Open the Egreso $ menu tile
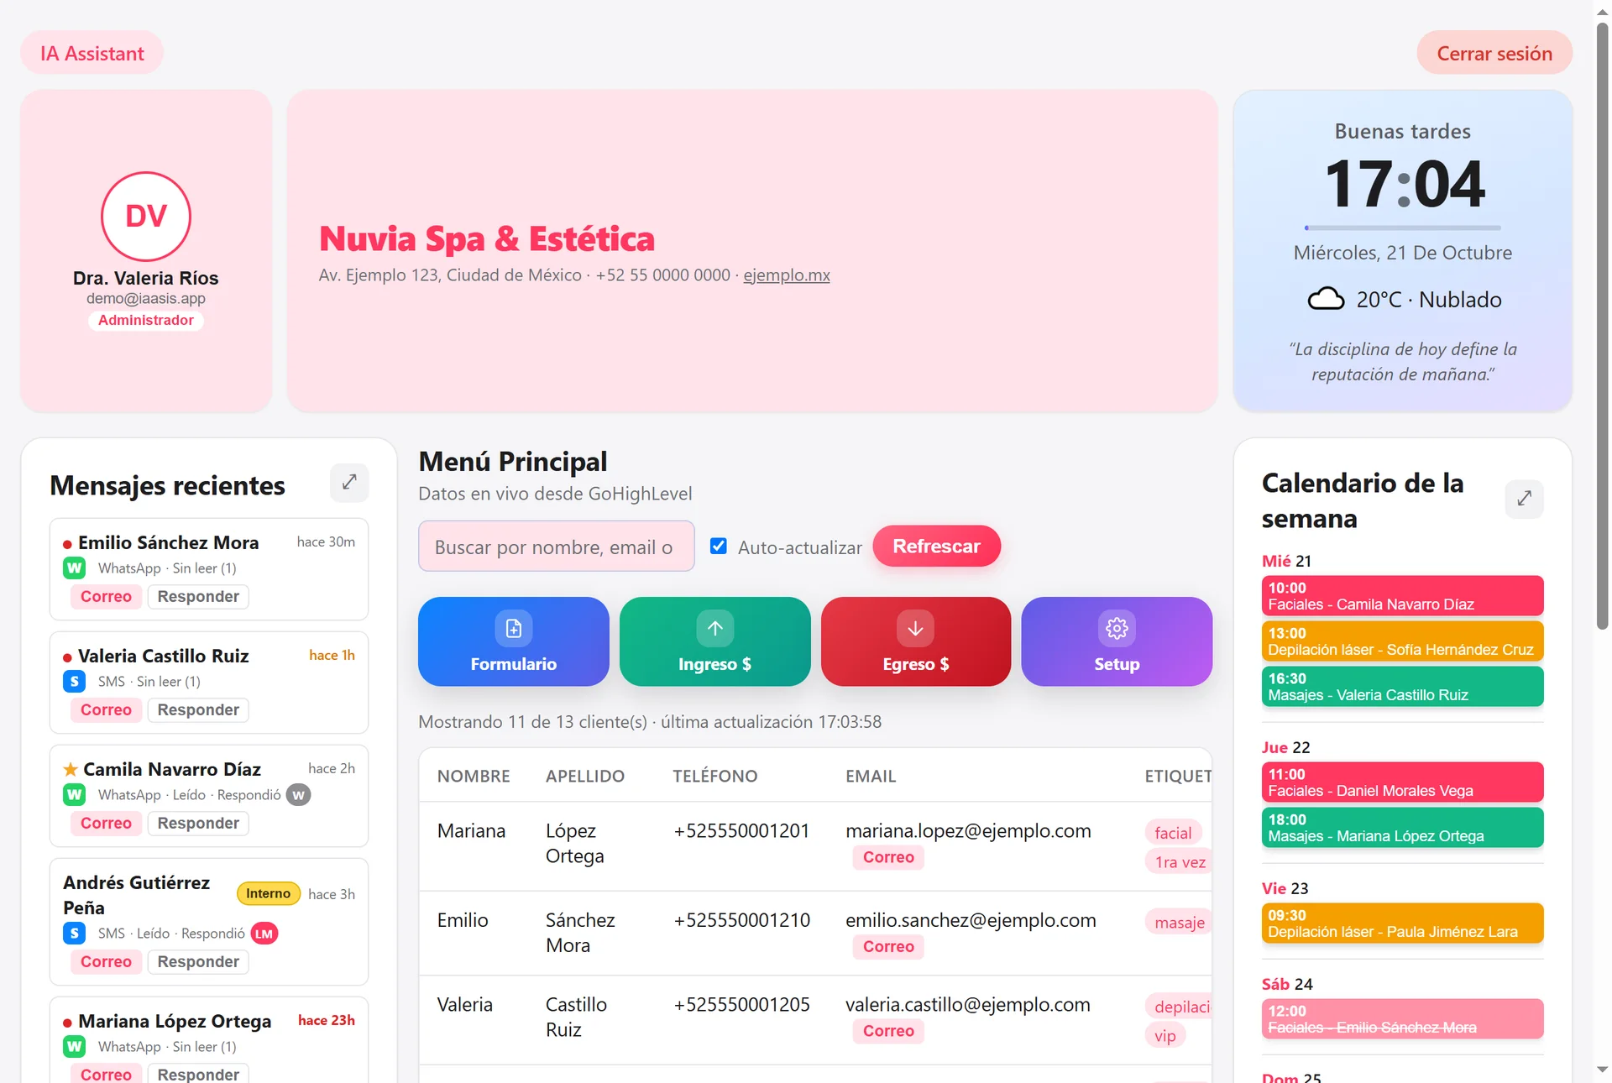The width and height of the screenshot is (1612, 1083). [916, 641]
